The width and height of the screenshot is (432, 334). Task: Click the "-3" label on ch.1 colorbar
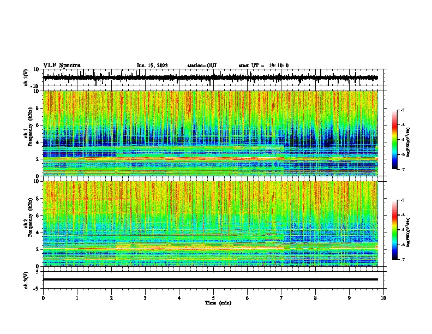click(x=402, y=110)
